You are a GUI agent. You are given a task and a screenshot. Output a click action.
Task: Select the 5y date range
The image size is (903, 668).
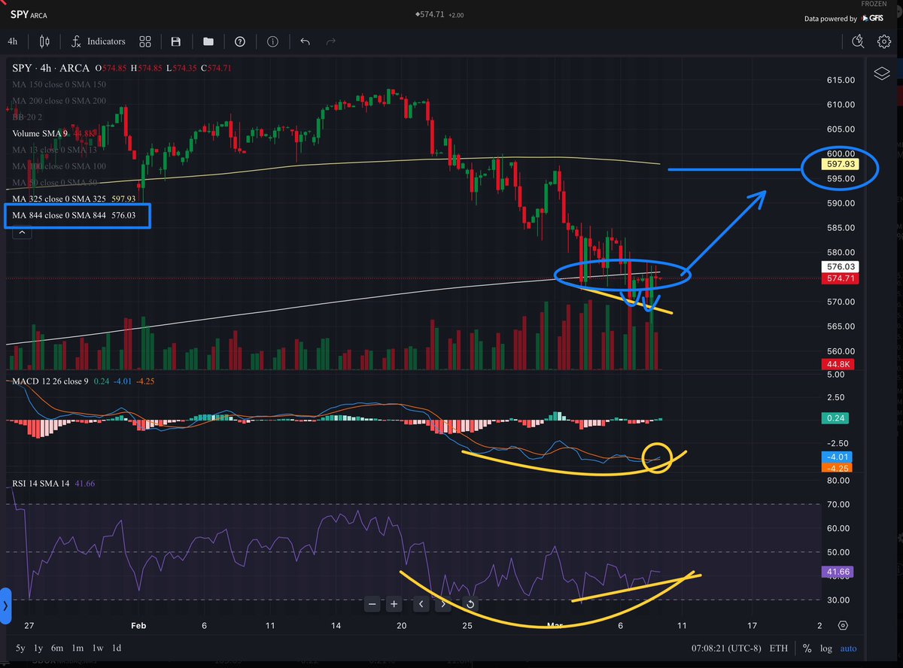point(19,648)
